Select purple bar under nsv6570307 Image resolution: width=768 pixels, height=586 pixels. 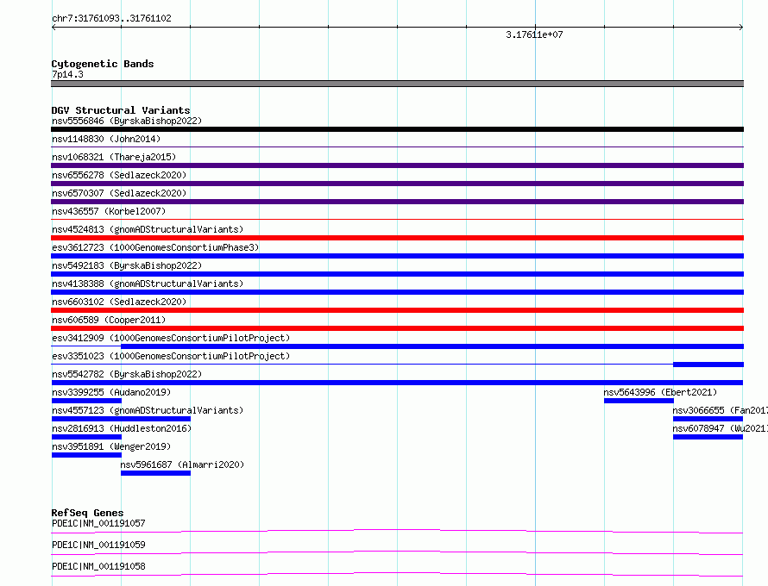coord(397,202)
